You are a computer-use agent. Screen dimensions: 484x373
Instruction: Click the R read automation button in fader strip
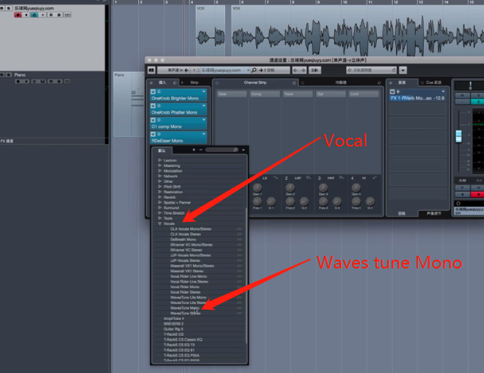tap(463, 188)
